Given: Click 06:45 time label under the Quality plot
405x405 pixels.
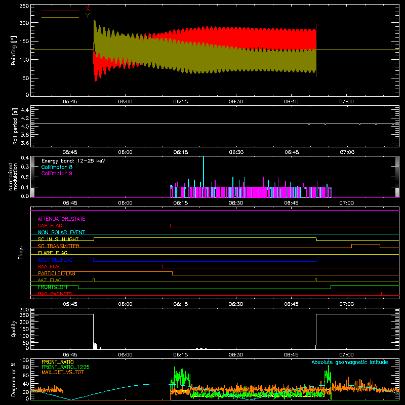Looking at the screenshot, I should [x=291, y=355].
